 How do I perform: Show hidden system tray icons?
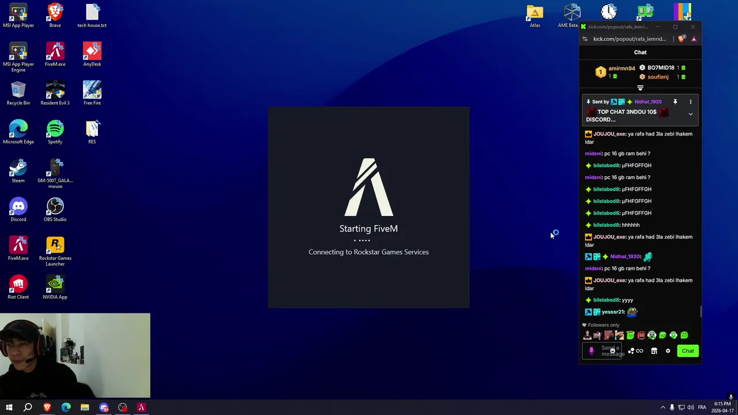(662, 408)
